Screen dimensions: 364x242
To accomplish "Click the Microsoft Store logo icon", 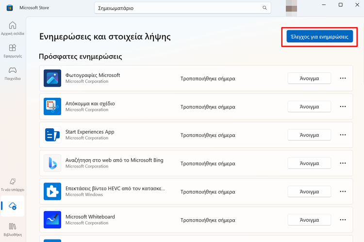I will click(10, 8).
